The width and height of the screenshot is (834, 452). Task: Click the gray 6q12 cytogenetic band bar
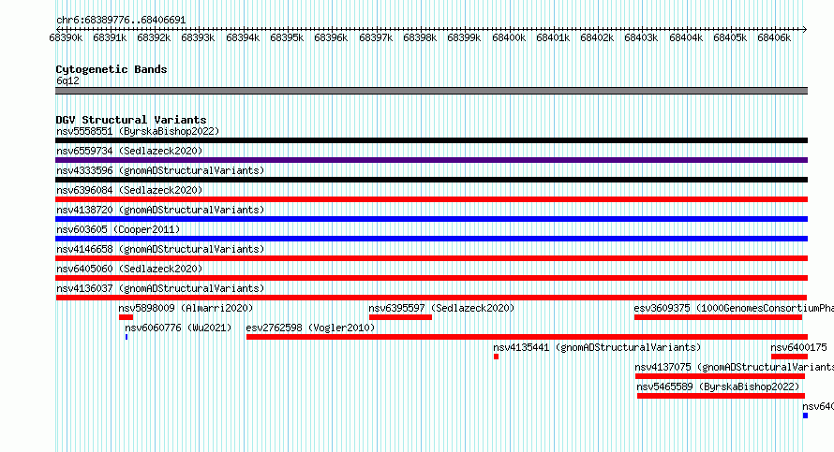431,91
